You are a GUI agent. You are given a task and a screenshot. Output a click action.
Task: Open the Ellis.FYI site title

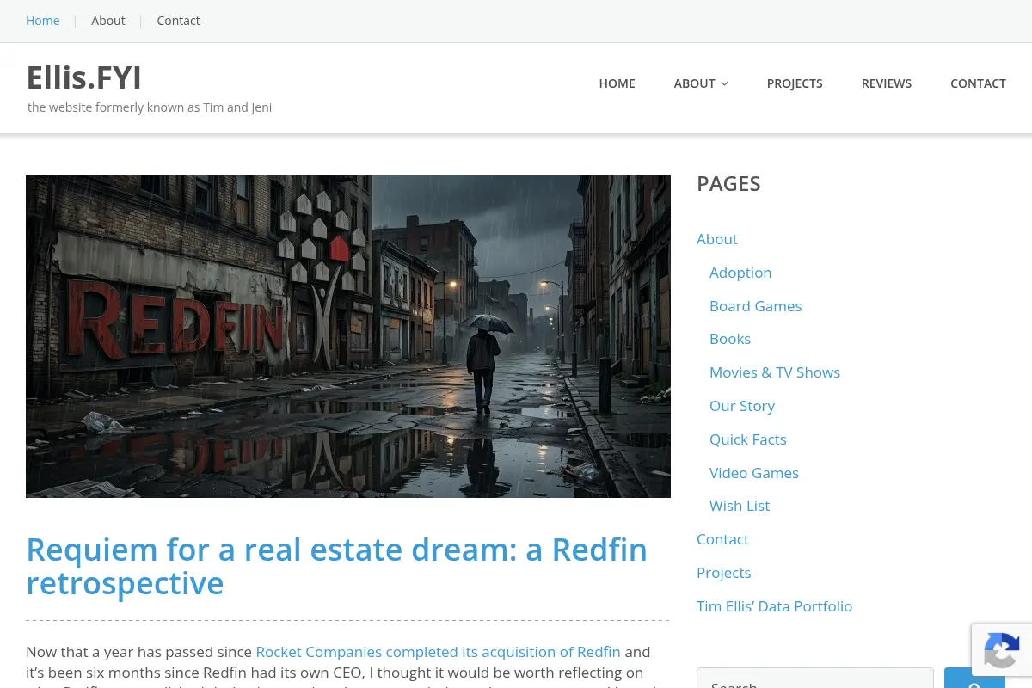pyautogui.click(x=84, y=77)
